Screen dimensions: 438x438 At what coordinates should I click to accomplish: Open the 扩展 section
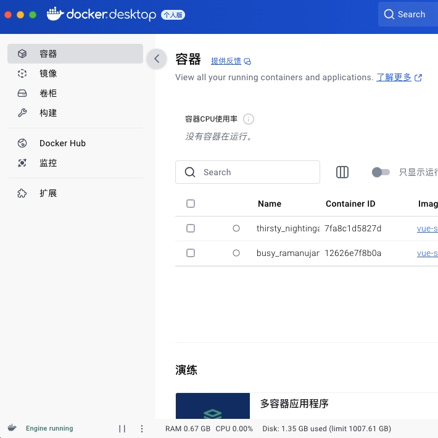coord(75,193)
